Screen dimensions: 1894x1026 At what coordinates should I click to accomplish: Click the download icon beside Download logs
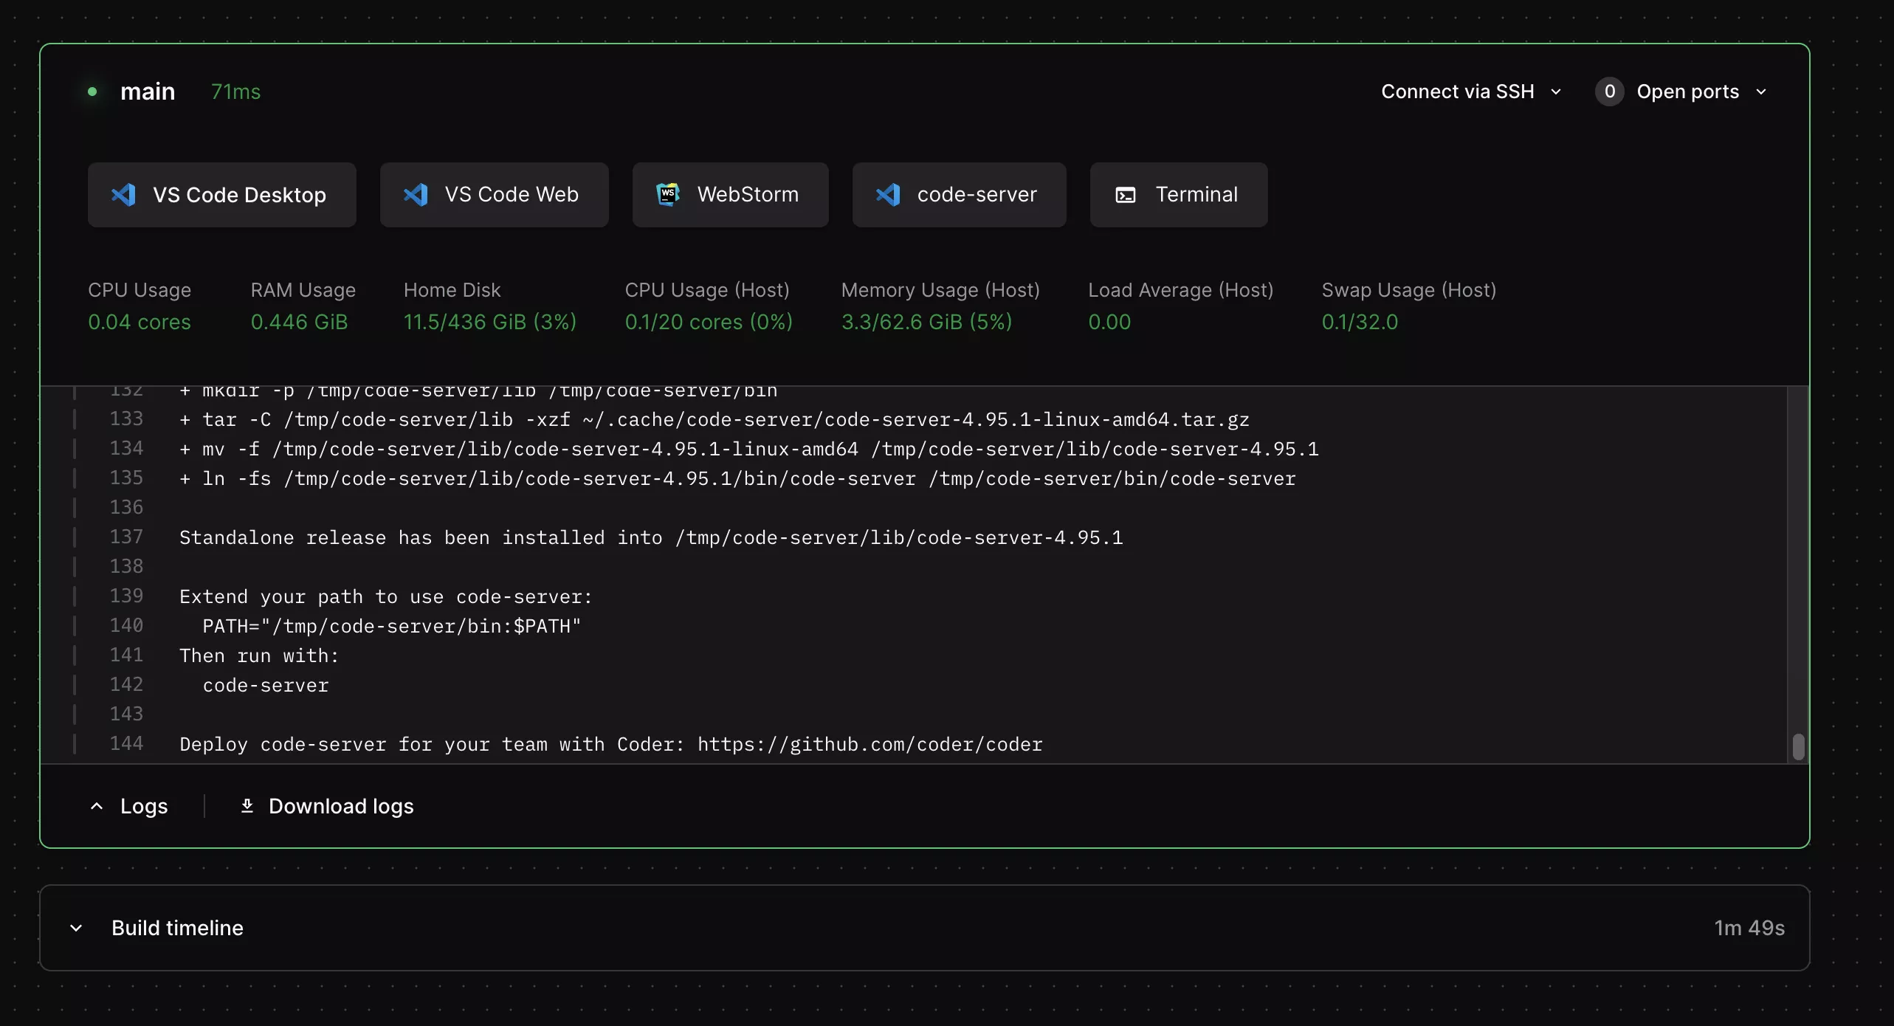(247, 805)
